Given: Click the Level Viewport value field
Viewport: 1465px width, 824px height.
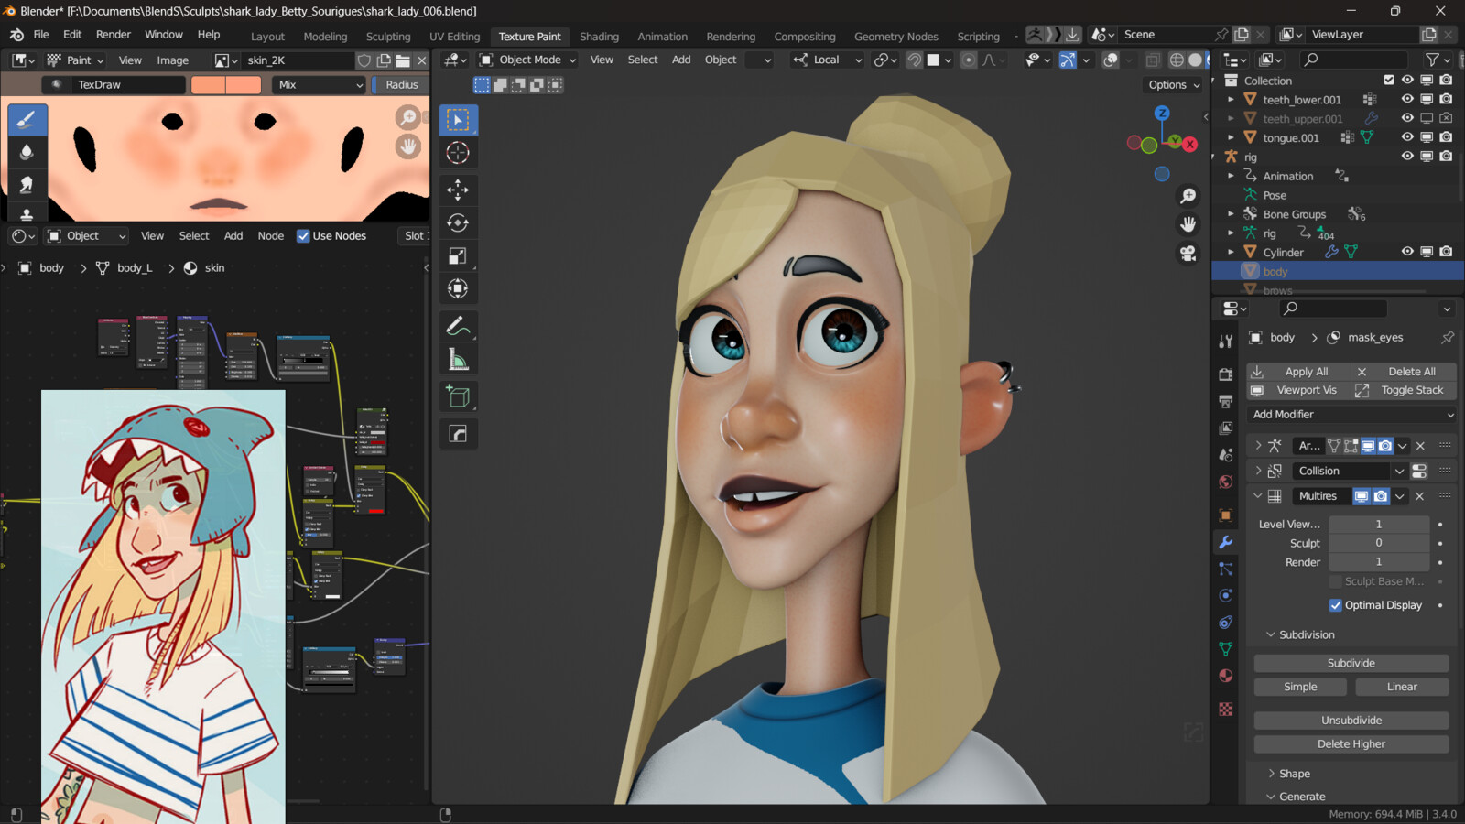Looking at the screenshot, I should tap(1379, 525).
